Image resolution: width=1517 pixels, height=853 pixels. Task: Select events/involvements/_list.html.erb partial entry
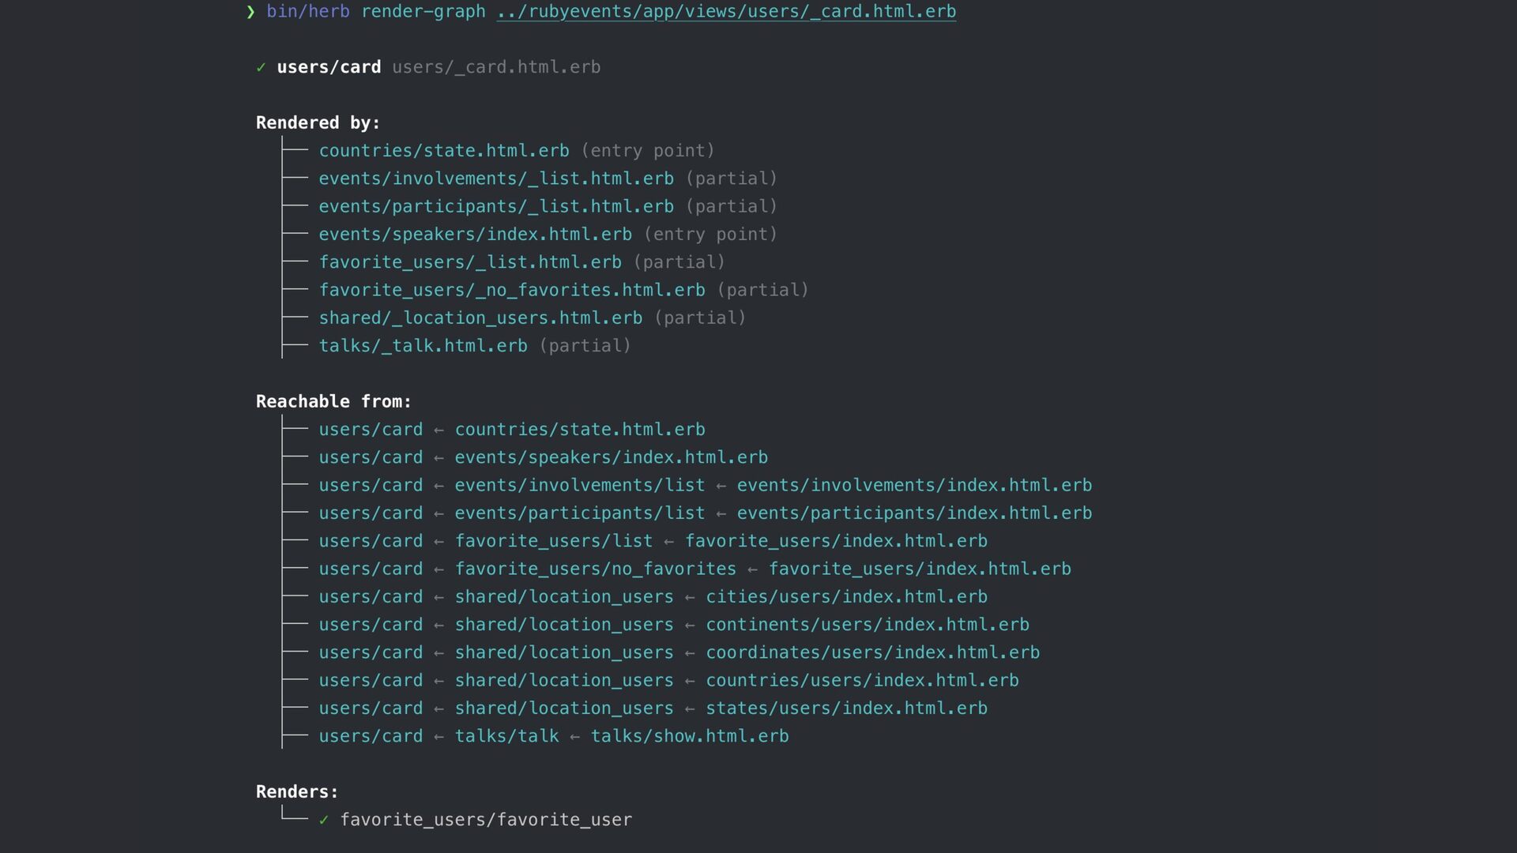click(495, 178)
